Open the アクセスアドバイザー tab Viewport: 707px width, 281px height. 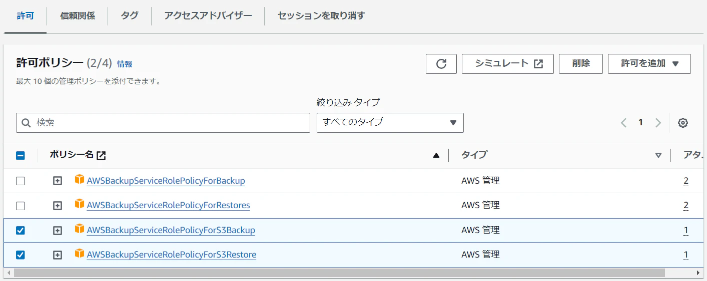coord(208,16)
